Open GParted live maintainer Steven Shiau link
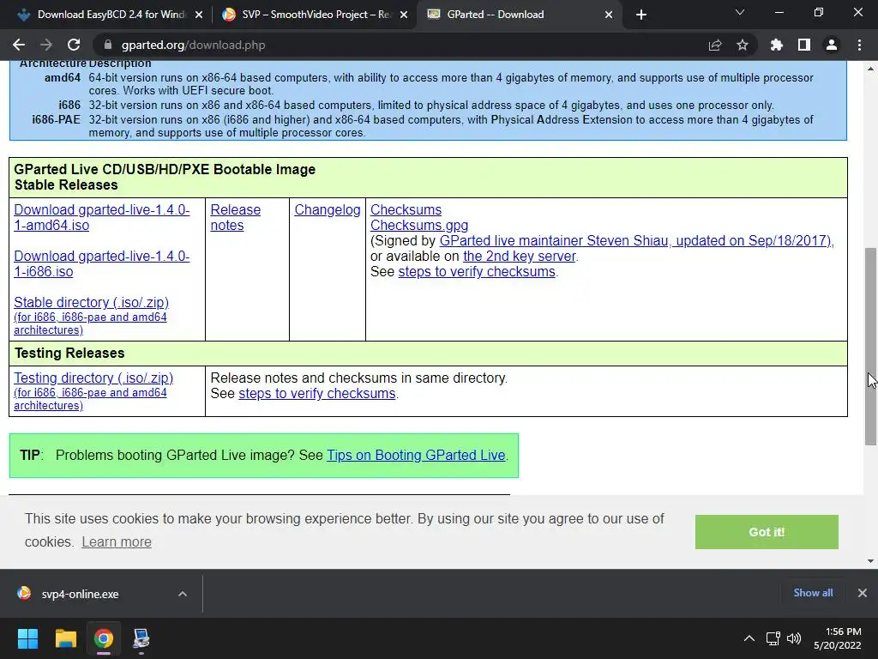Viewport: 878px width, 659px height. tap(637, 240)
